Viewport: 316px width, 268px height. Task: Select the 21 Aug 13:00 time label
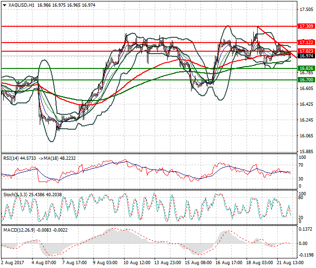pyautogui.click(x=291, y=263)
